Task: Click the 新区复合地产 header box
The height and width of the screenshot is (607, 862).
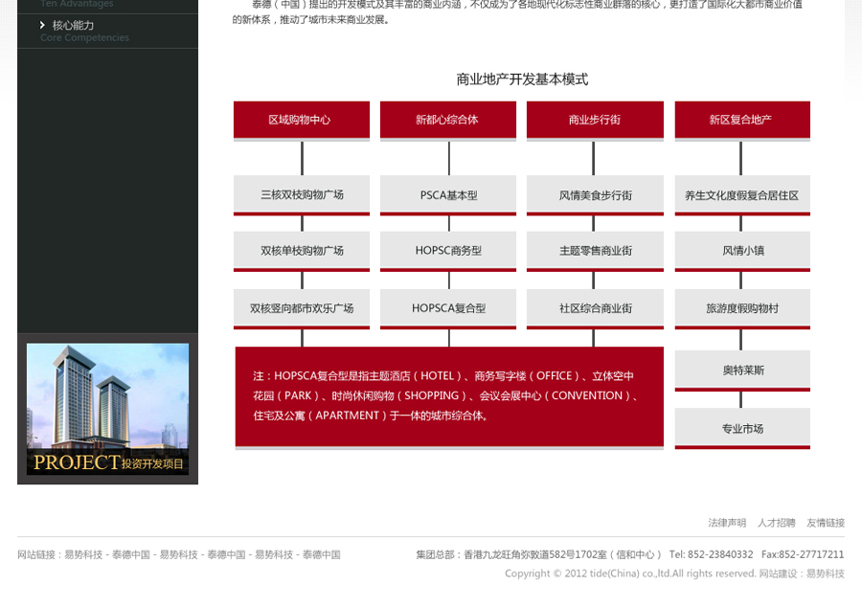Action: pyautogui.click(x=741, y=120)
